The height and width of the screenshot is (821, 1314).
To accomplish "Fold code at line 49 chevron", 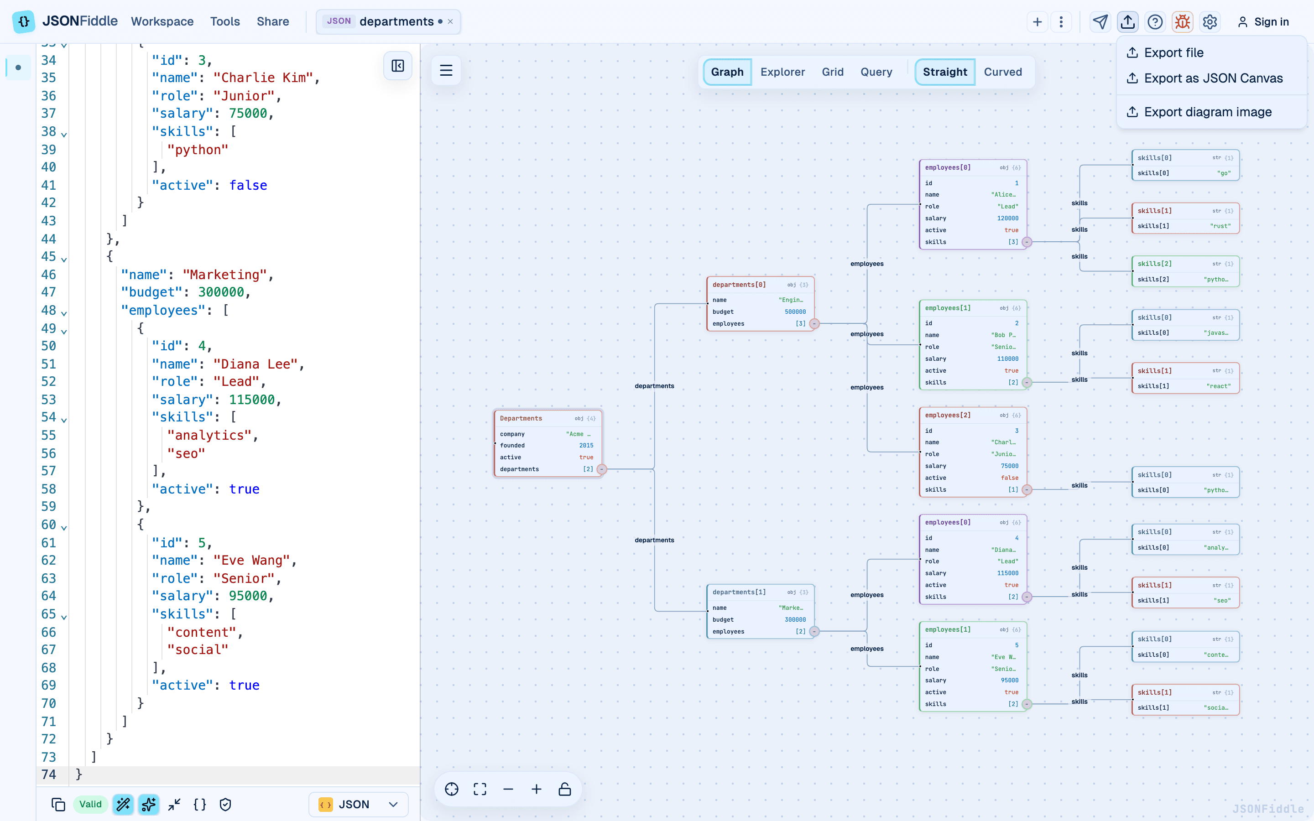I will pos(64,331).
